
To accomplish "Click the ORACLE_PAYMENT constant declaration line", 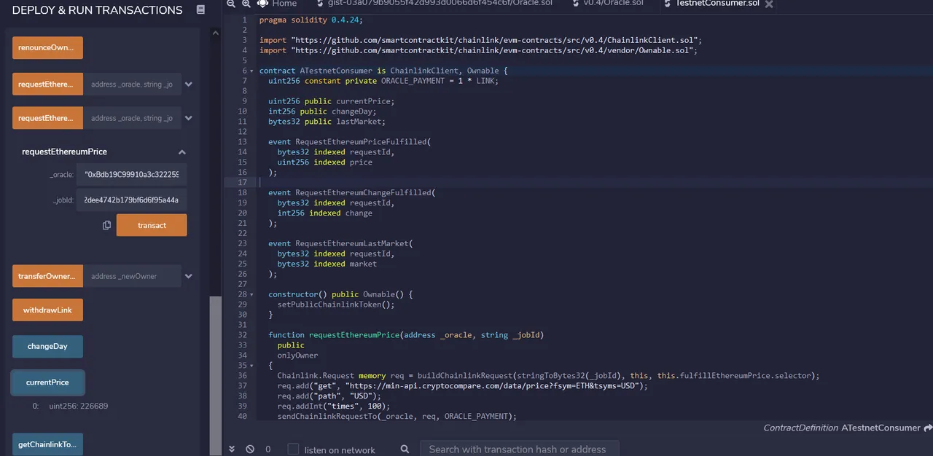I will coord(383,81).
